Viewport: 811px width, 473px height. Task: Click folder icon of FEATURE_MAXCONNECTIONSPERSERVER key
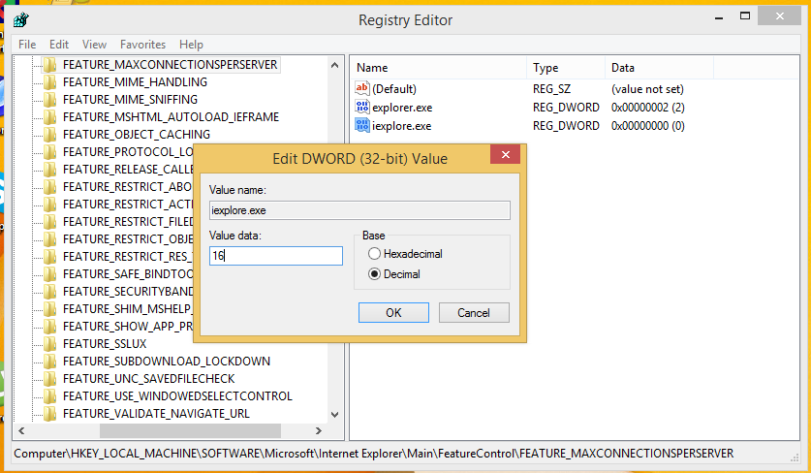[x=50, y=65]
